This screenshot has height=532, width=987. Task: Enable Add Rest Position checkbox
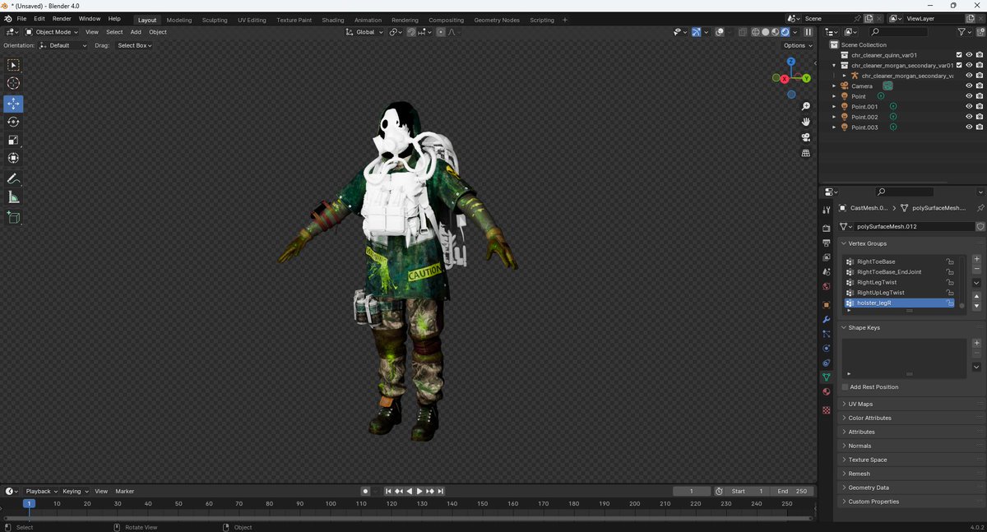[x=845, y=386]
